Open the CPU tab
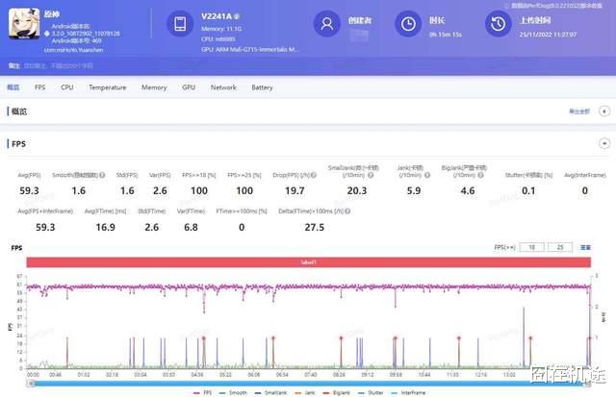This screenshot has width=616, height=397. (67, 87)
